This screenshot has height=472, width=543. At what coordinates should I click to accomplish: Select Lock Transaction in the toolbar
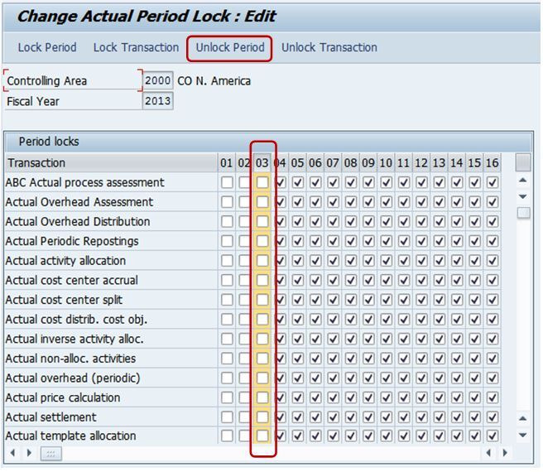click(136, 47)
